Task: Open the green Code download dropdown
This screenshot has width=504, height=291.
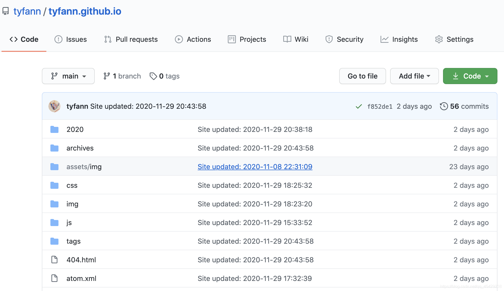Action: point(470,76)
